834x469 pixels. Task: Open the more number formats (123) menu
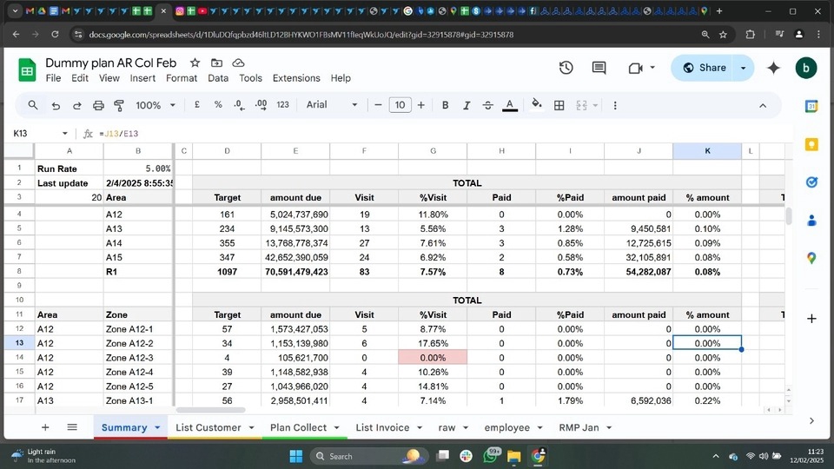coord(283,105)
